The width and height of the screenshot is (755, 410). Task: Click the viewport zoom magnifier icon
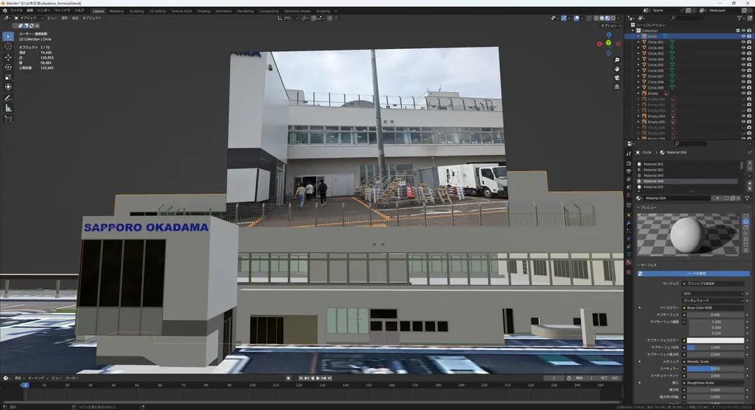point(617,60)
